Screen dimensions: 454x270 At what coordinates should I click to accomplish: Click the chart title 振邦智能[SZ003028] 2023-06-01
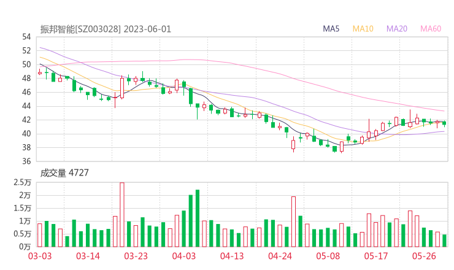106,29
